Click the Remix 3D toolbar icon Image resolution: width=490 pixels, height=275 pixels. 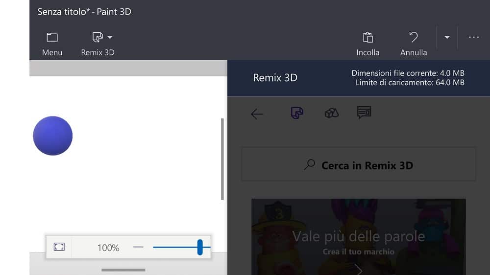97,38
